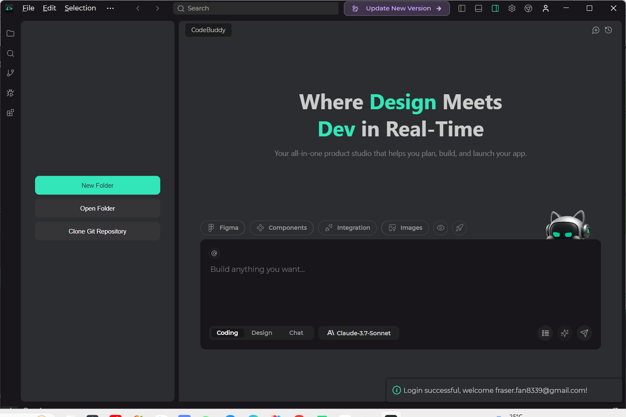Click the Components chip
This screenshot has height=417, width=626.
tap(282, 228)
